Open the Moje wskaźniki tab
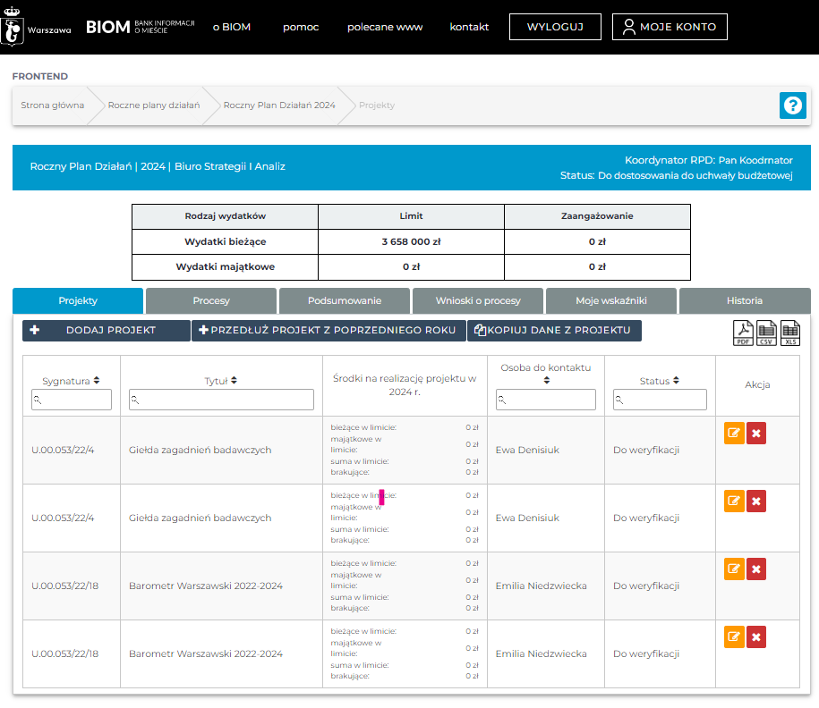Viewport: 819px width, 708px height. 610,300
